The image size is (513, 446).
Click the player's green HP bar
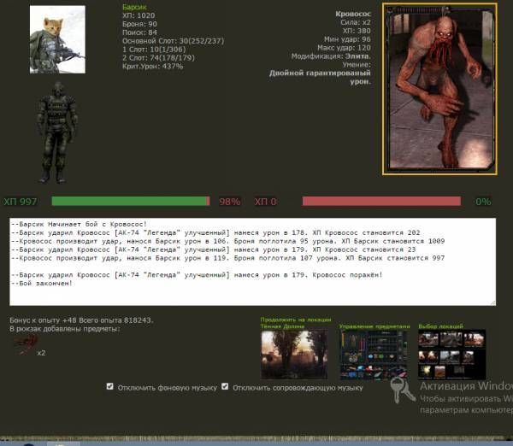pyautogui.click(x=130, y=202)
